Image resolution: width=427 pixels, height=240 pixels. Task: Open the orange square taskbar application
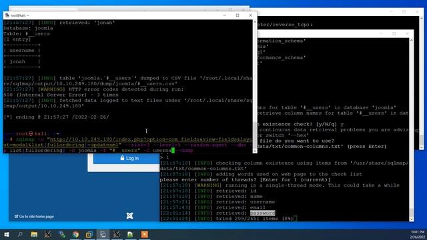pyautogui.click(x=144, y=234)
